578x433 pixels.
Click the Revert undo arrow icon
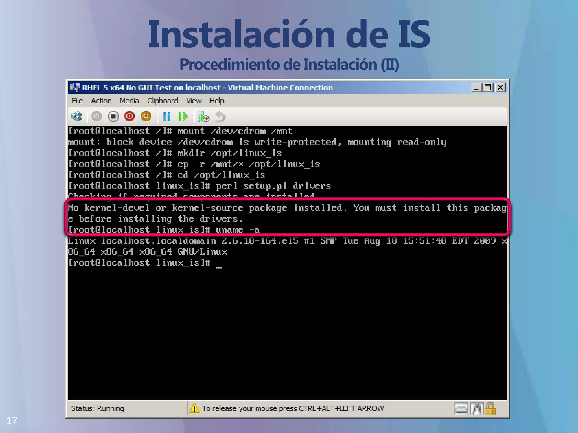(220, 117)
